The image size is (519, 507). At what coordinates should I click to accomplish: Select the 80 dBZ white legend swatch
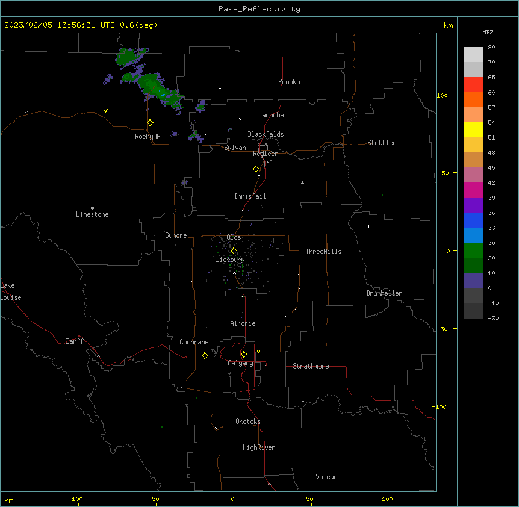coord(473,55)
